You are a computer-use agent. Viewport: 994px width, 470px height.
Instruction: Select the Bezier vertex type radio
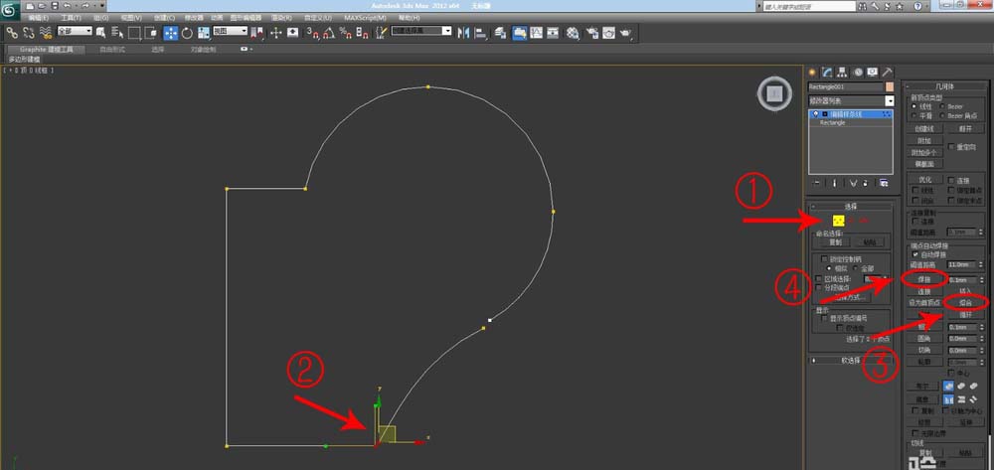pos(943,106)
